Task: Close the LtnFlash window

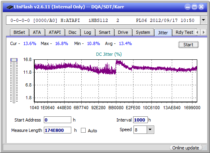Action: (201, 7)
